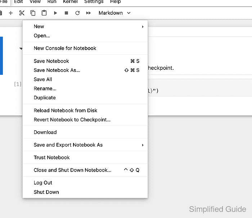This screenshot has width=252, height=218.
Task: Click Save Notebook menu entry
Action: (x=85, y=61)
